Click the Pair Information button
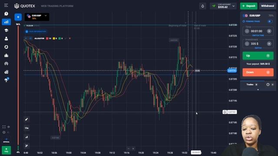 [x=36, y=32]
